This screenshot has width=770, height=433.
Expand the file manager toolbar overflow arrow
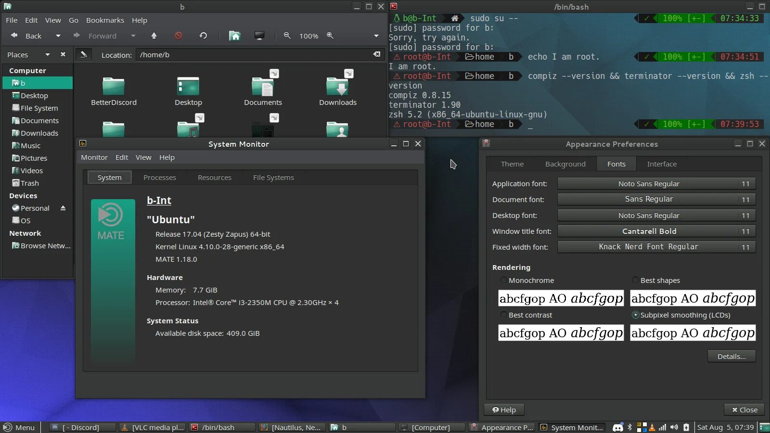coord(376,36)
